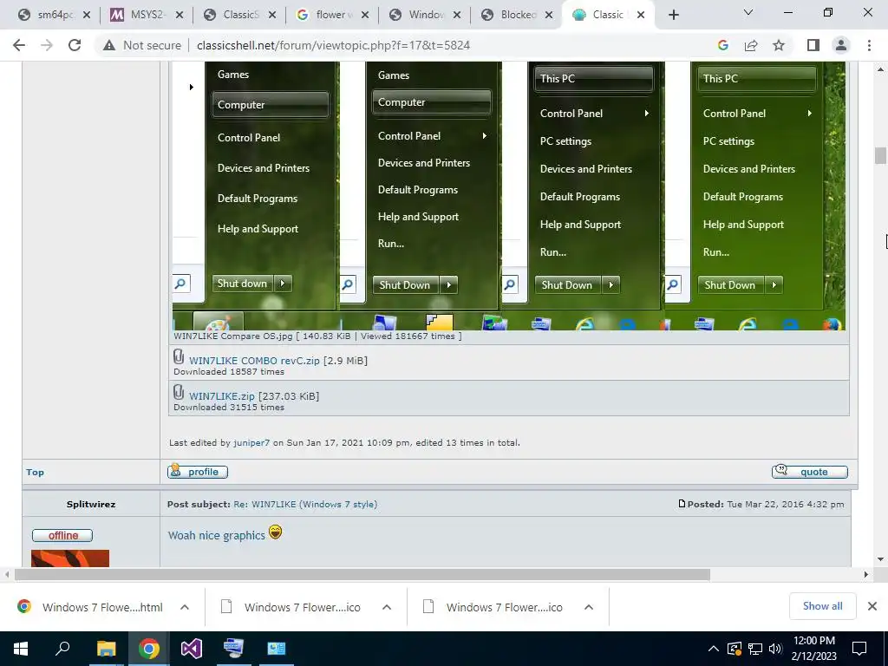Download WIN7LIKE.zip attachment
The width and height of the screenshot is (888, 666).
(221, 396)
